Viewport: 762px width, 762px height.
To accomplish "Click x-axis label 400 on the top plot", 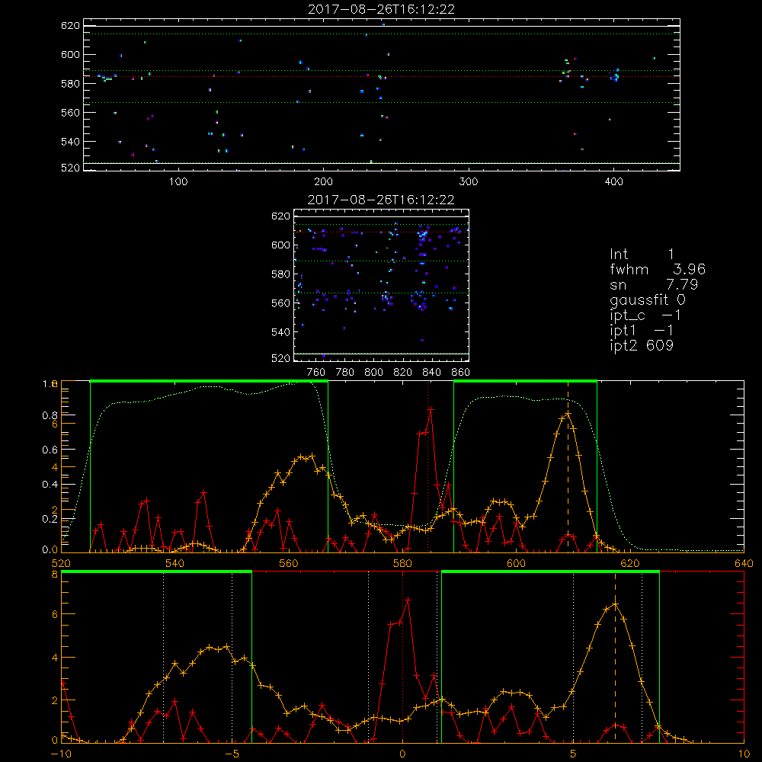I will 613,182.
